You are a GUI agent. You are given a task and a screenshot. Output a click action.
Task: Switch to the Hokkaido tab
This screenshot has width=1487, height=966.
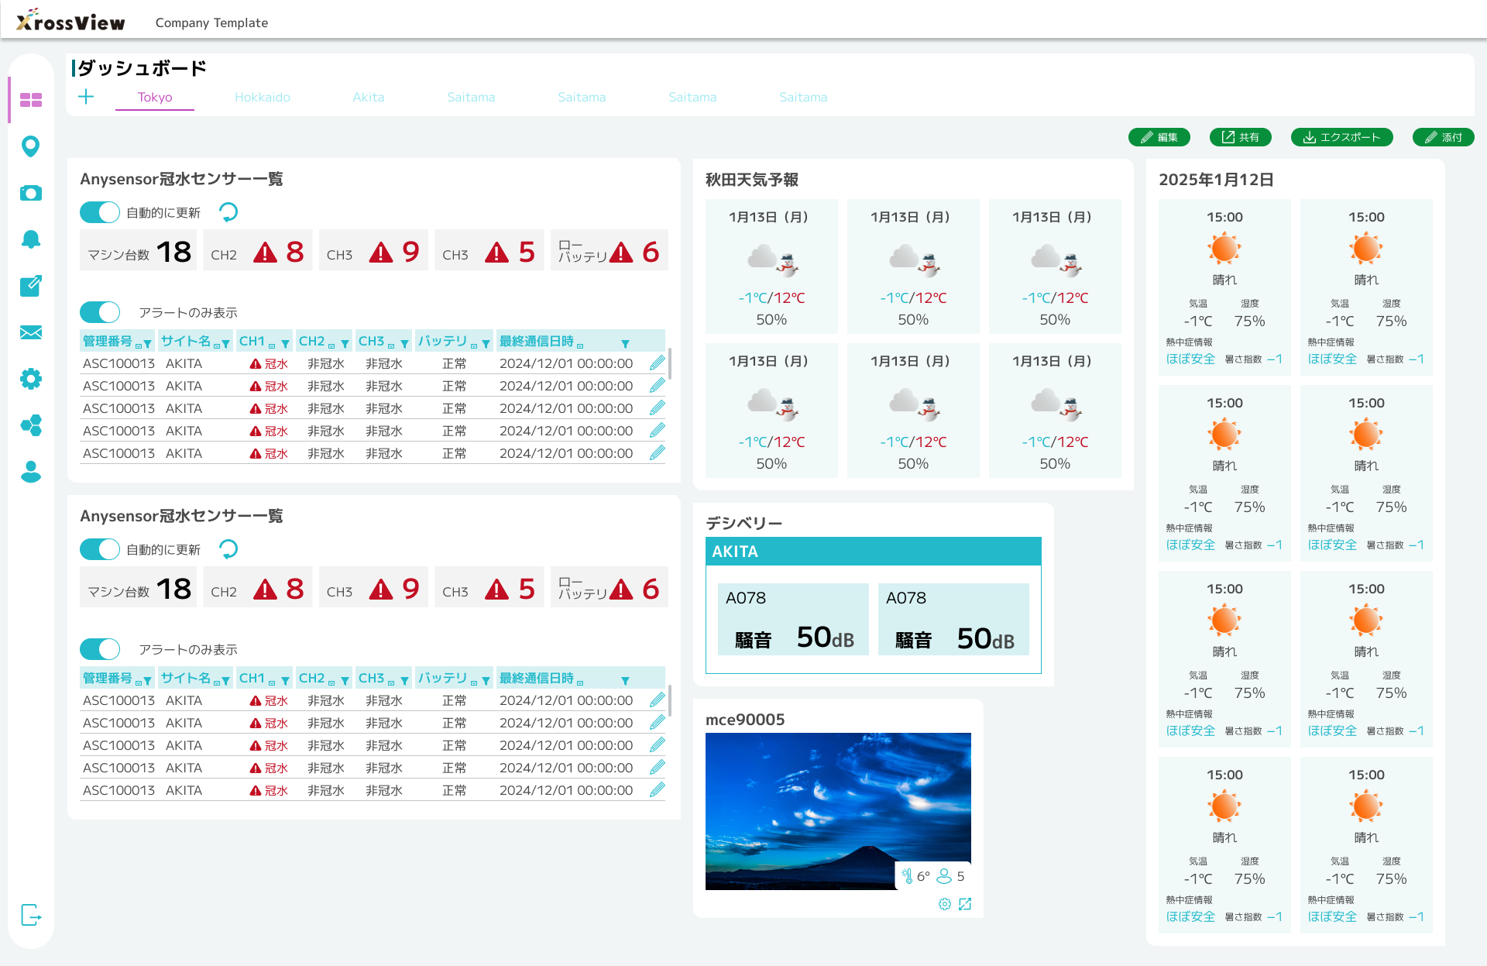coord(262,97)
